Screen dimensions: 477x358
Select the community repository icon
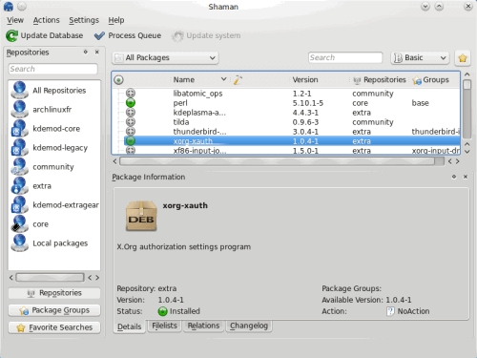19,167
